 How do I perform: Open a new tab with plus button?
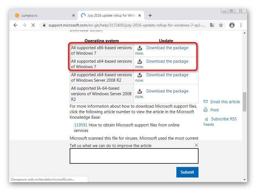150,15
